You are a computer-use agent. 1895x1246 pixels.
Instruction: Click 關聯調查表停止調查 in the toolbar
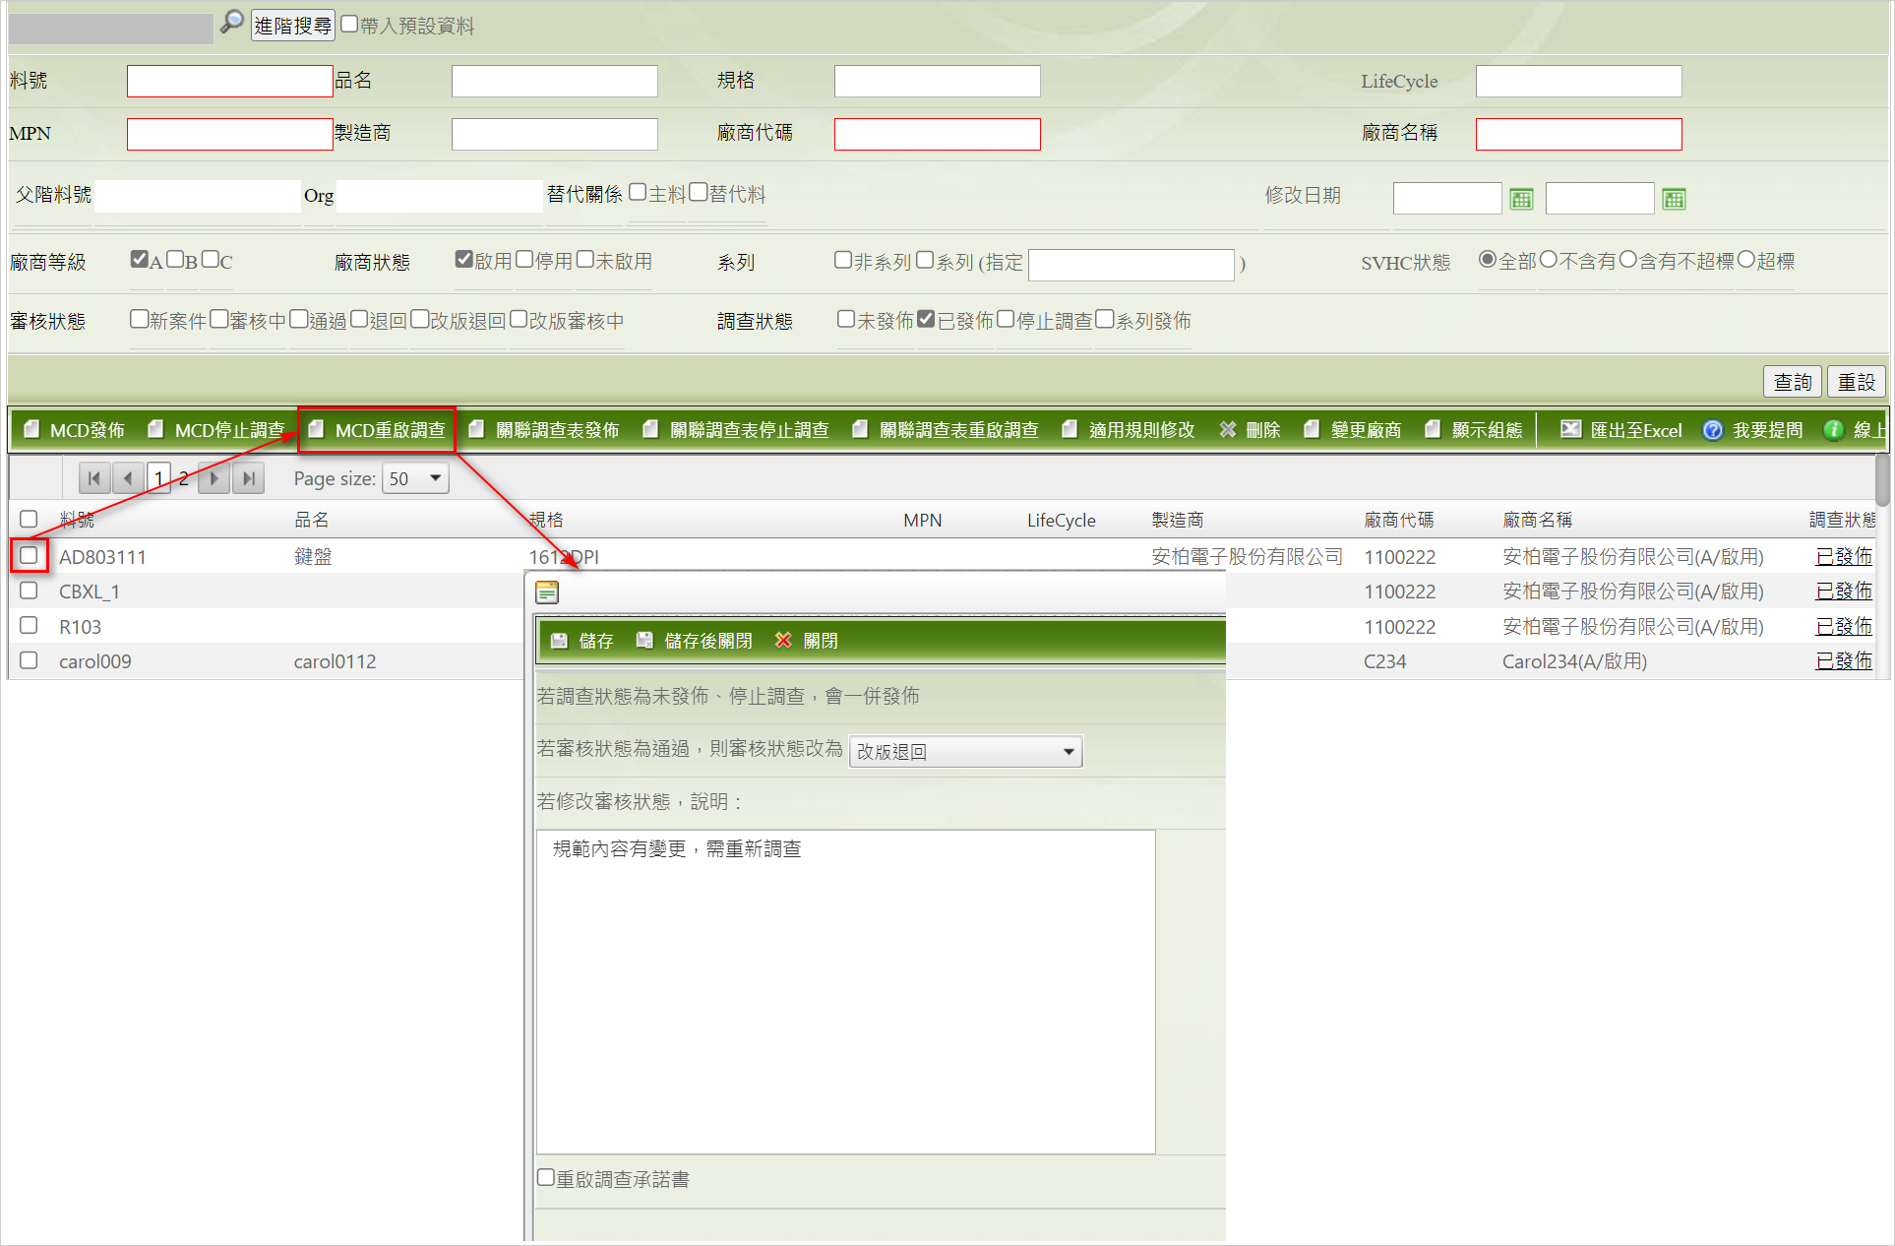(736, 430)
